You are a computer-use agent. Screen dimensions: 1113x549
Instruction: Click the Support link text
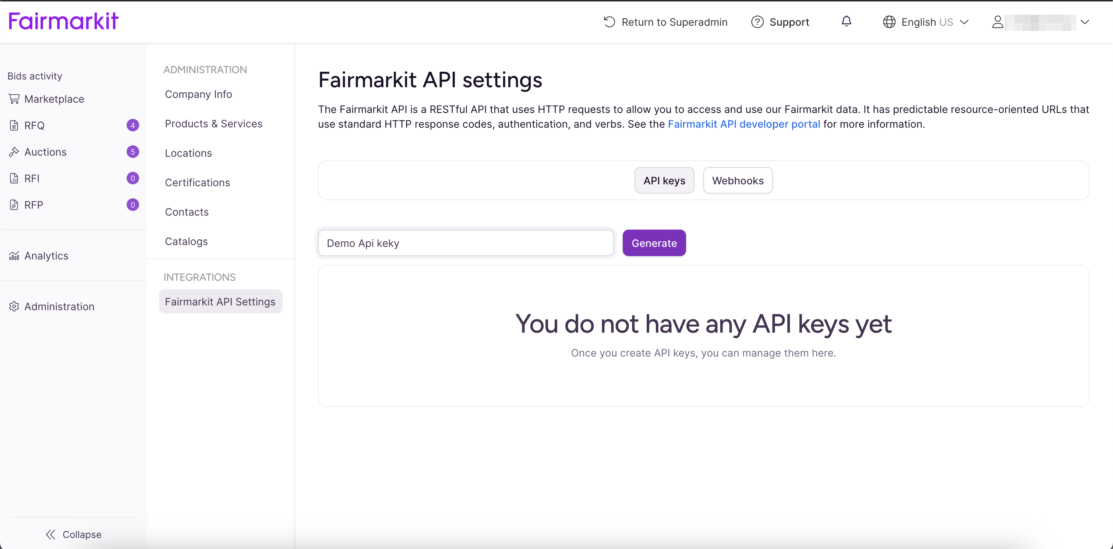789,22
